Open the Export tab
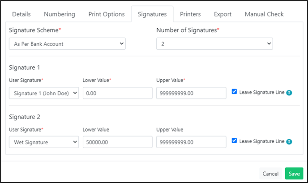Screen dimensions: 308x183 (223, 14)
